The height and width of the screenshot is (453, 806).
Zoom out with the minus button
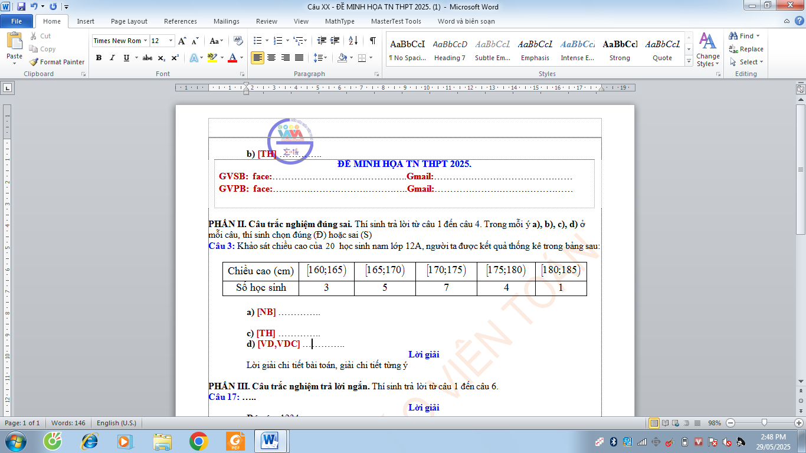[x=730, y=423]
